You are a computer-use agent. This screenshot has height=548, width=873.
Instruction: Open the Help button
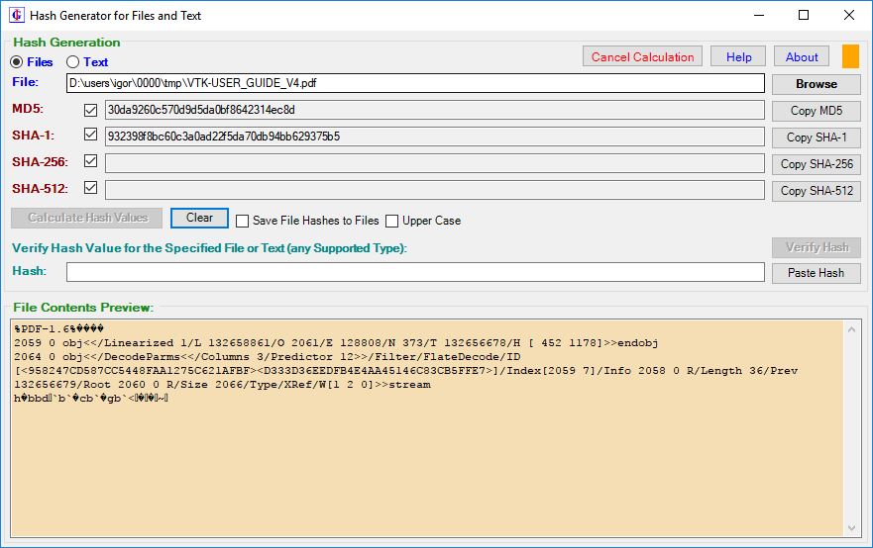[738, 57]
